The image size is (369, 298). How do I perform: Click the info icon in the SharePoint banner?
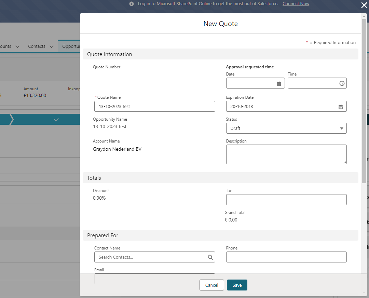click(x=131, y=4)
